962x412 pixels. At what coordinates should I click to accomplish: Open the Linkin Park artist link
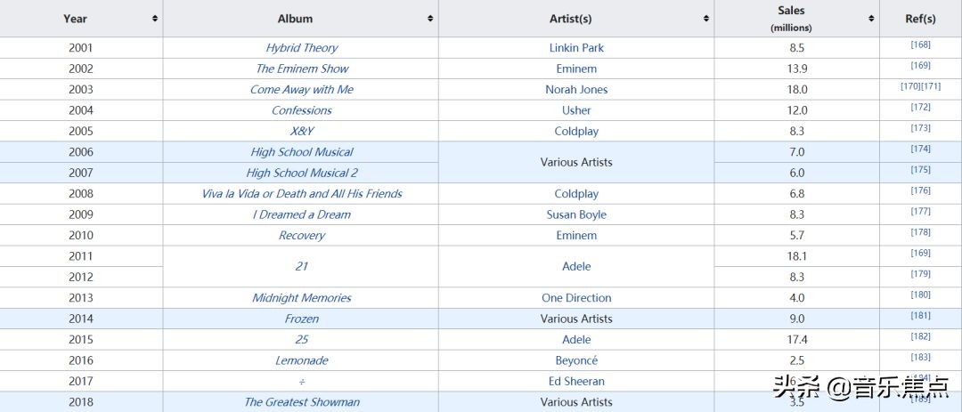(x=576, y=48)
